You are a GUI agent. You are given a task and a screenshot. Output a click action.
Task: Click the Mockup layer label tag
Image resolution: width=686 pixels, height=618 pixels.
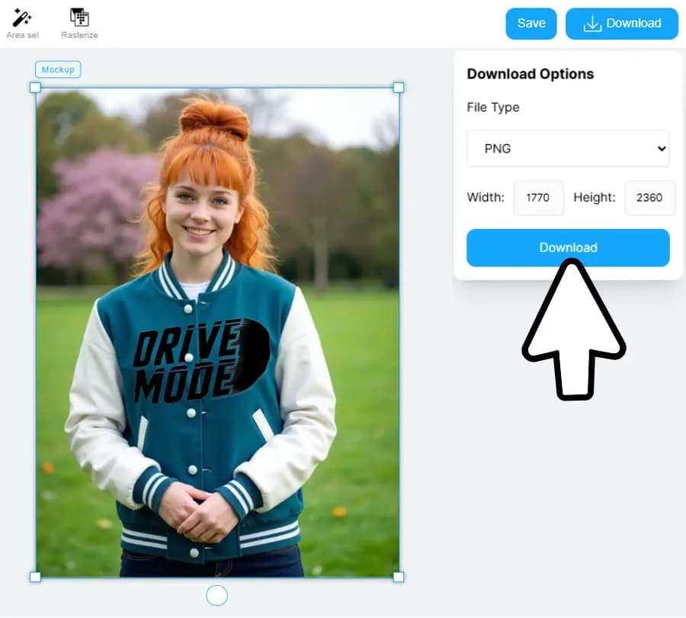pyautogui.click(x=58, y=69)
